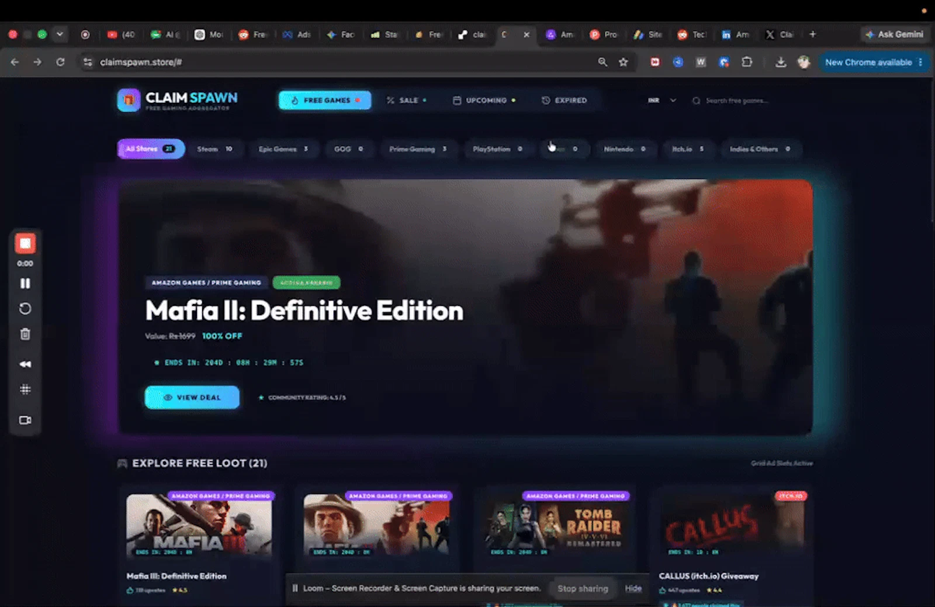Filter by Indies & Others

tap(760, 149)
